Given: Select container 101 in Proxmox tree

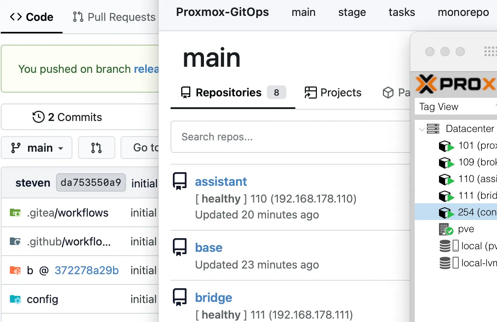Looking at the screenshot, I should 467,146.
